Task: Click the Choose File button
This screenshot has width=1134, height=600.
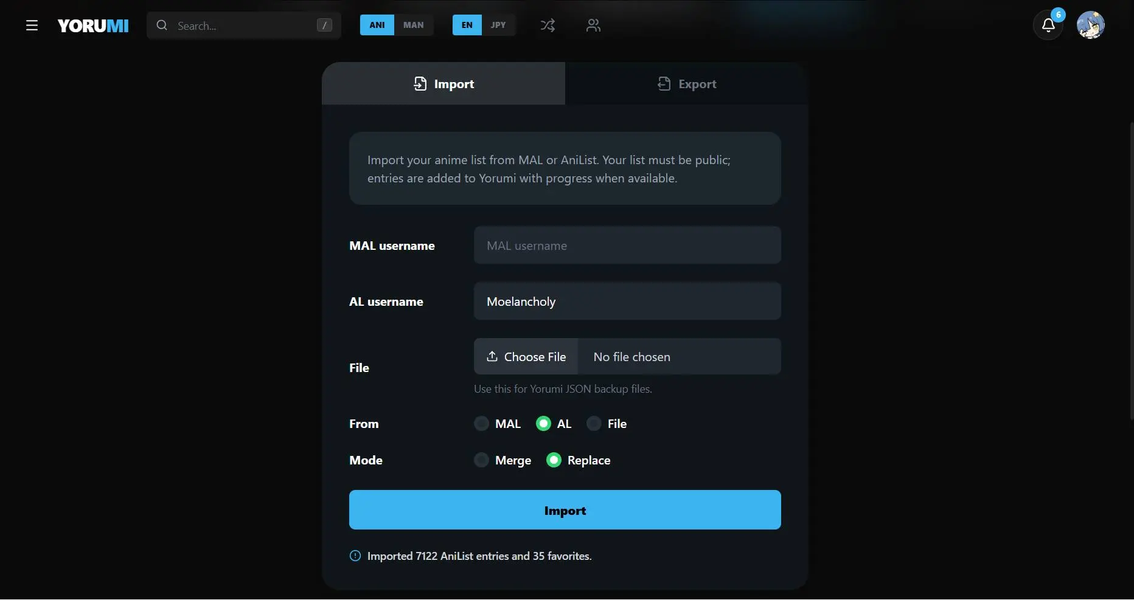Action: (x=526, y=357)
